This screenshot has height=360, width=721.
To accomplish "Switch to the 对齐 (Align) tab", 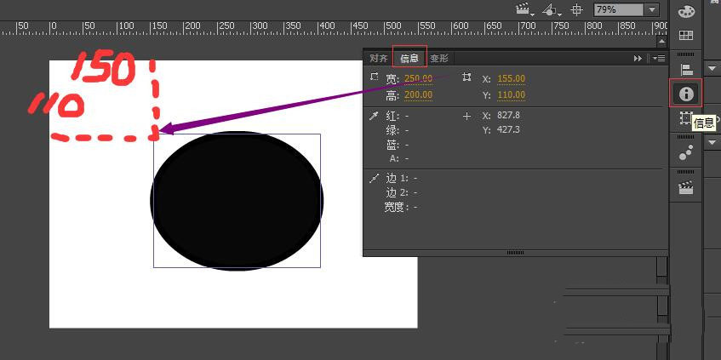I will pos(379,59).
